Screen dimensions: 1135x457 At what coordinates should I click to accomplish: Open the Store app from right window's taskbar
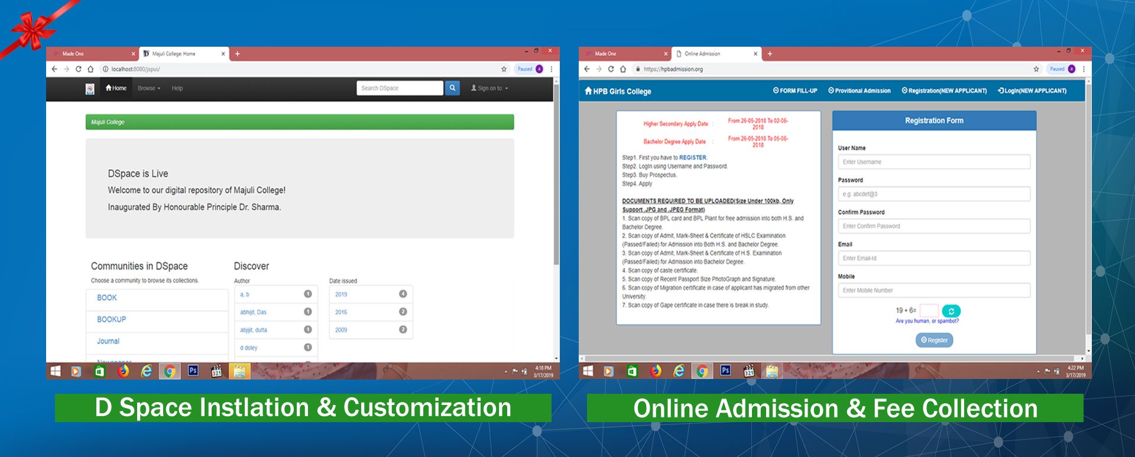(632, 371)
